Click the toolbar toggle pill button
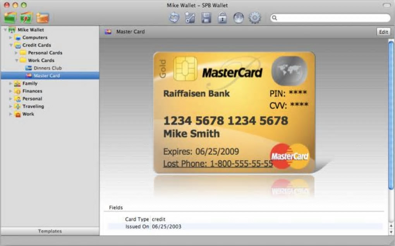This screenshot has width=395, height=246. point(387,5)
